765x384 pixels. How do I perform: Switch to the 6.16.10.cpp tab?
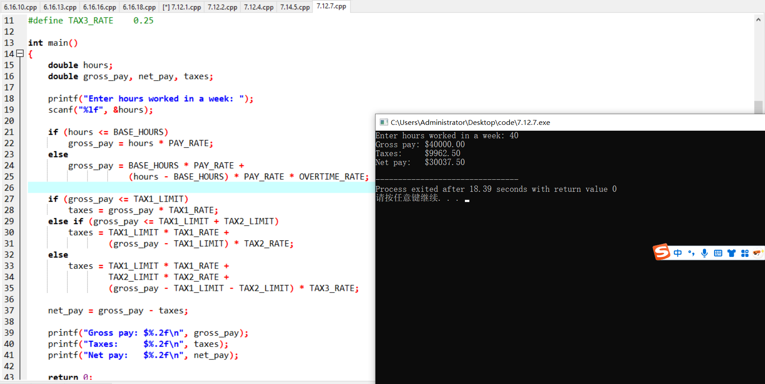[x=20, y=7]
